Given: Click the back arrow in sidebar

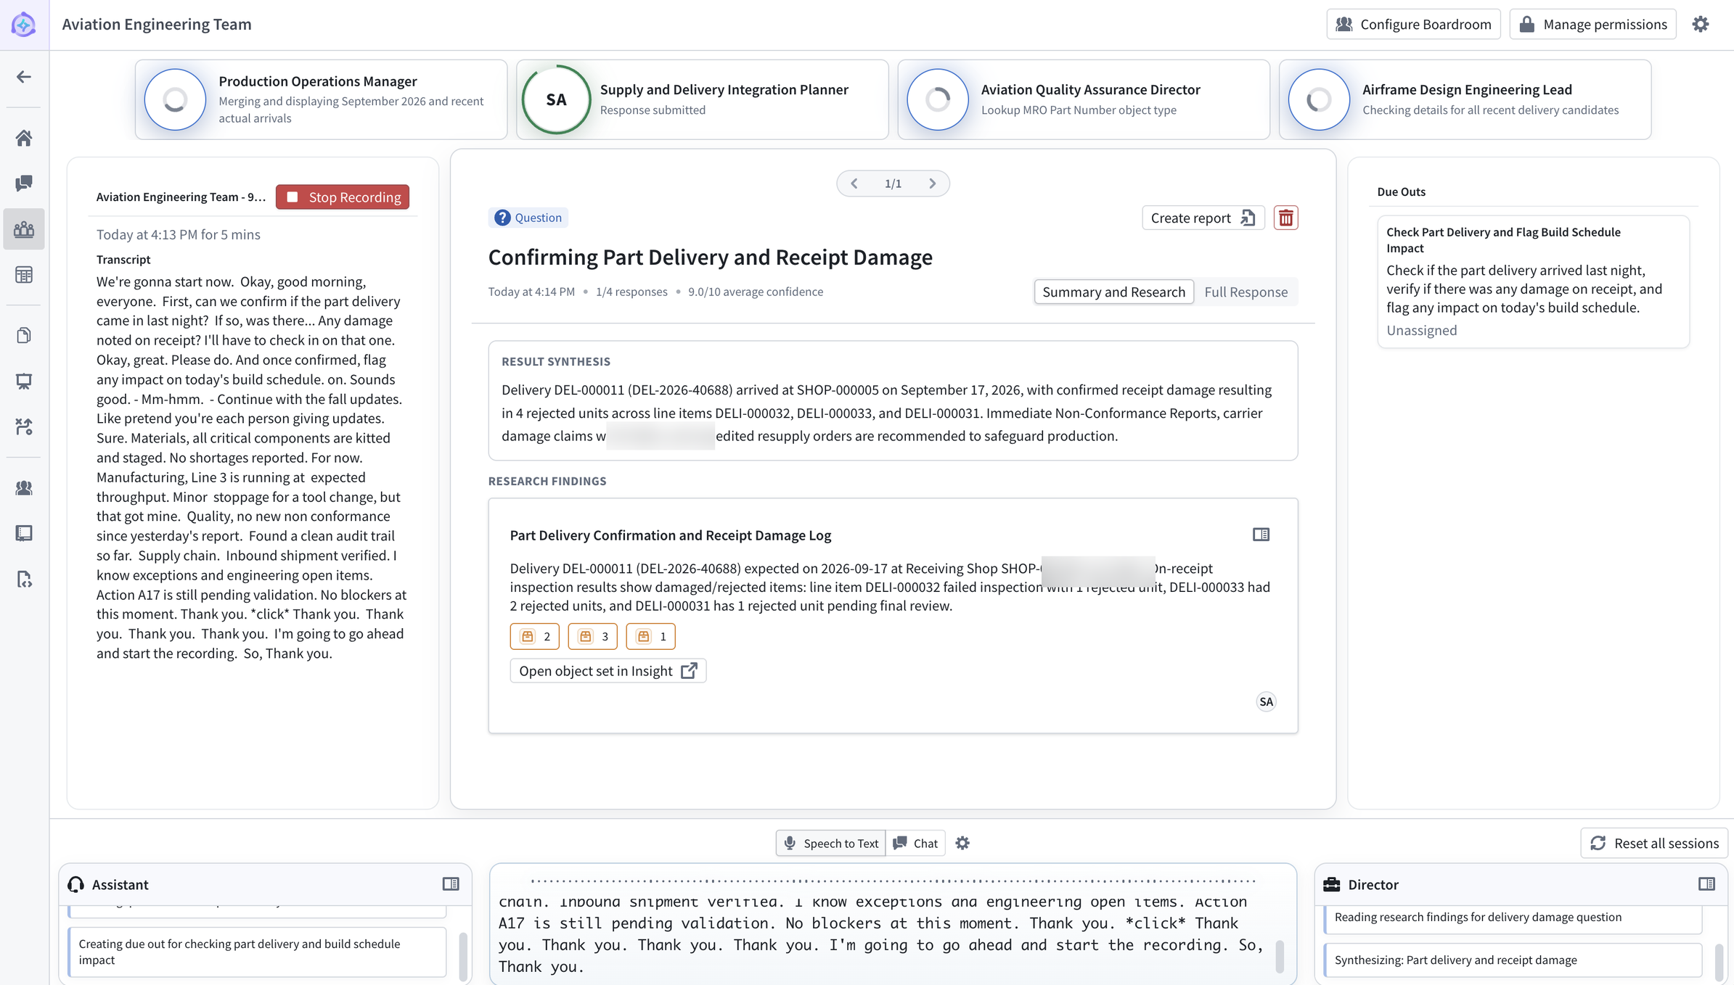Looking at the screenshot, I should click(x=24, y=77).
